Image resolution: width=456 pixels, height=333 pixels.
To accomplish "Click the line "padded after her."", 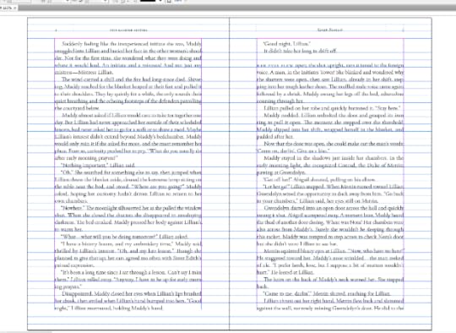I will [x=275, y=137].
